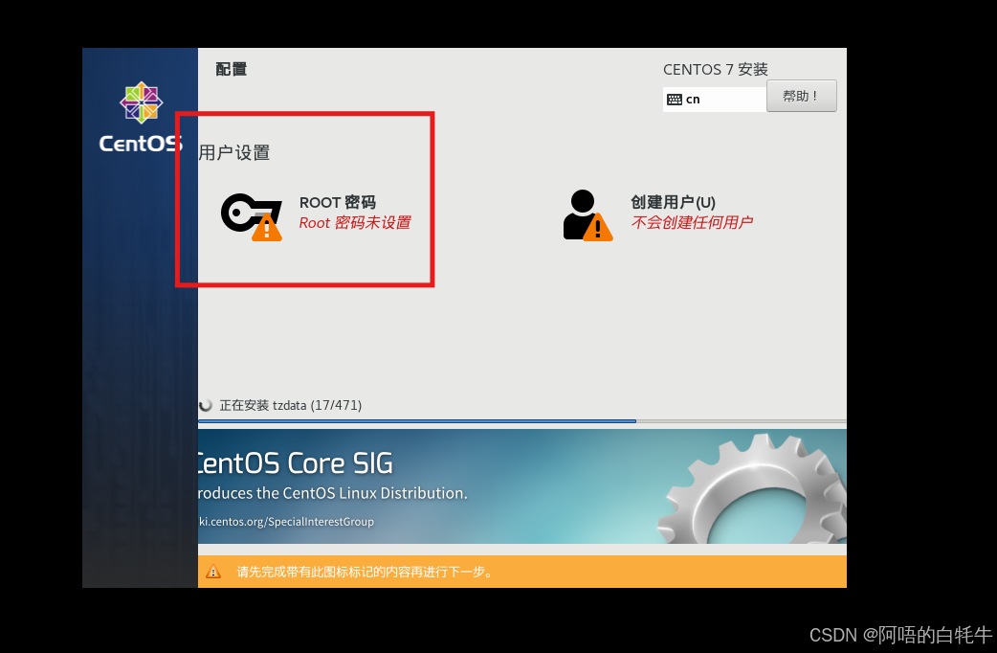This screenshot has height=653, width=997.
Task: Click '正在安装 tzdata (17/471)' status text
Action: 291,405
